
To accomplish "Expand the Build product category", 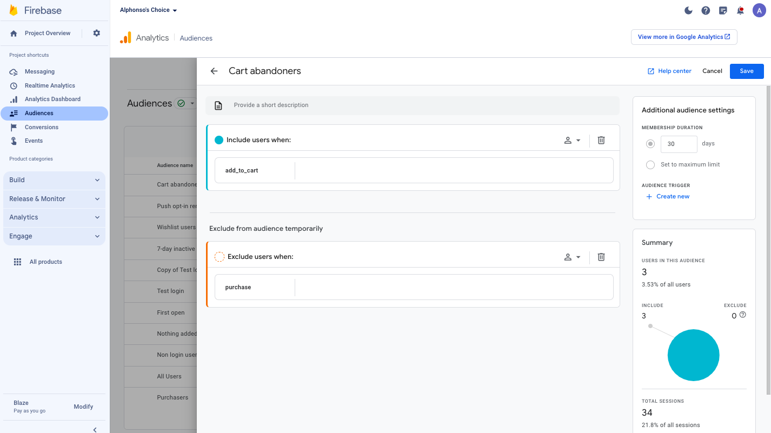I will (54, 180).
